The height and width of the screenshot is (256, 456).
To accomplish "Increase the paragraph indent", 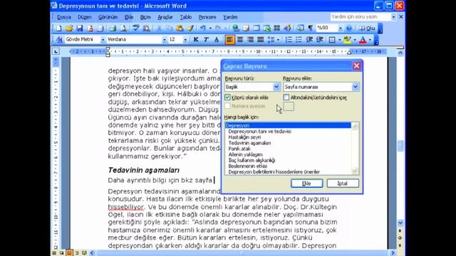I will pos(320,40).
